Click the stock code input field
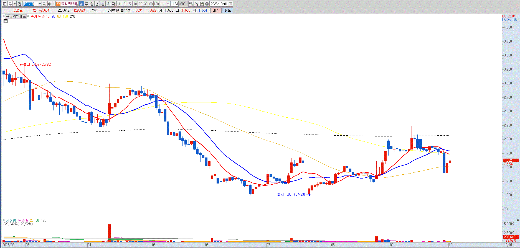Viewport: 520px width, 248px height. 30,4
